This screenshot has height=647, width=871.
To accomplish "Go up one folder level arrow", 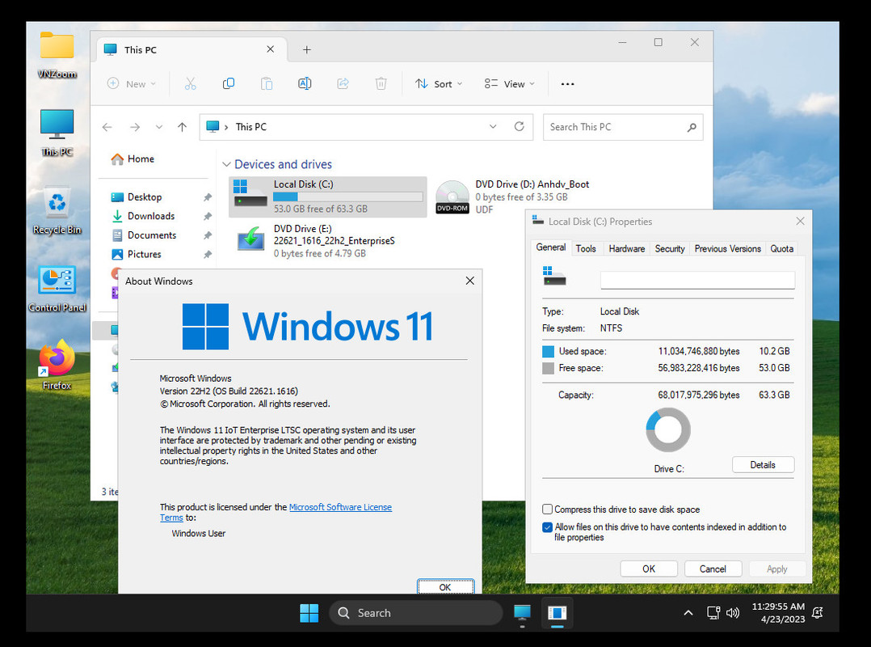I will [183, 127].
